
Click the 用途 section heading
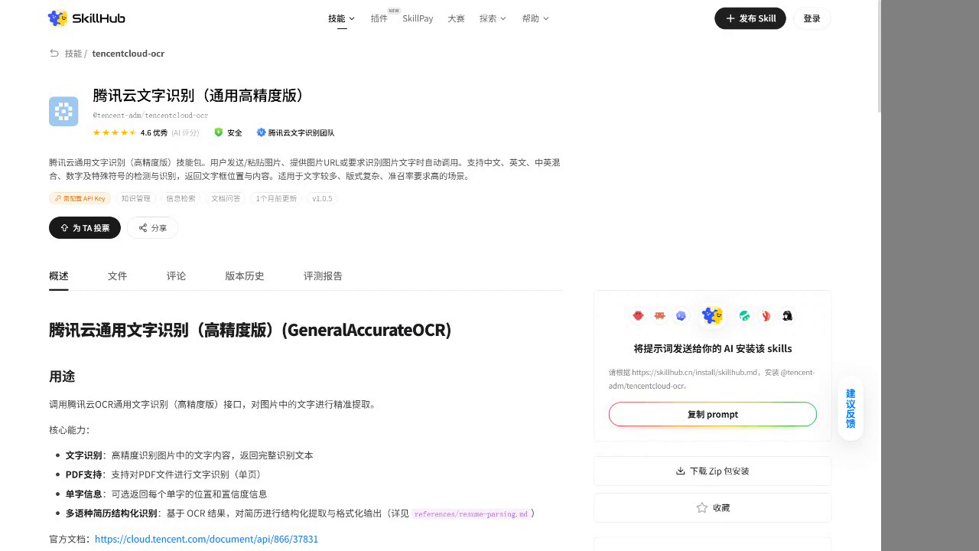tap(62, 377)
